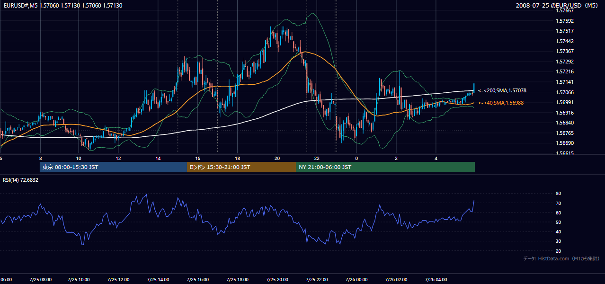Select RSI axis level 60
Screen dimensions: 605x284
[558, 213]
